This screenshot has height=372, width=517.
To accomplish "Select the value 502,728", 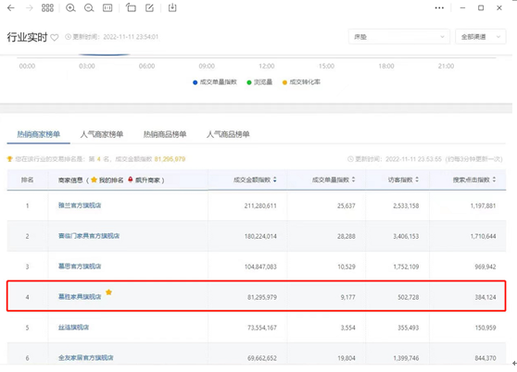I will tap(409, 297).
